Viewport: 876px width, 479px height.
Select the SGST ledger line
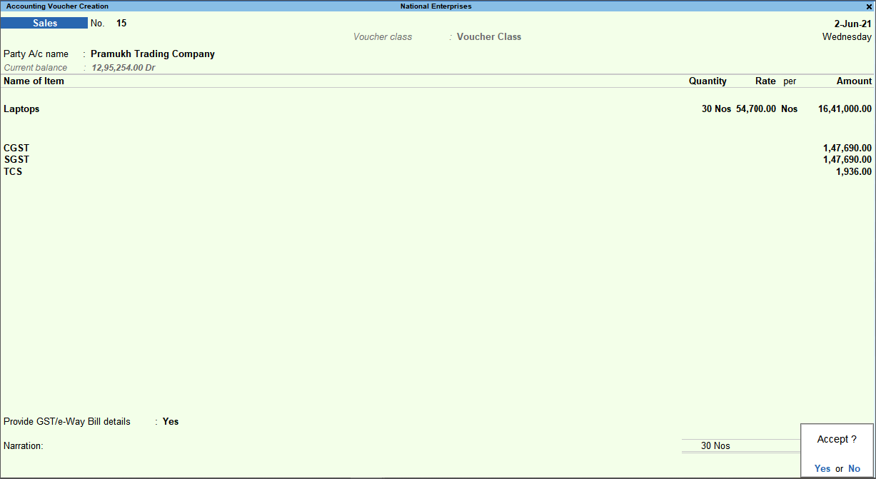pos(16,159)
